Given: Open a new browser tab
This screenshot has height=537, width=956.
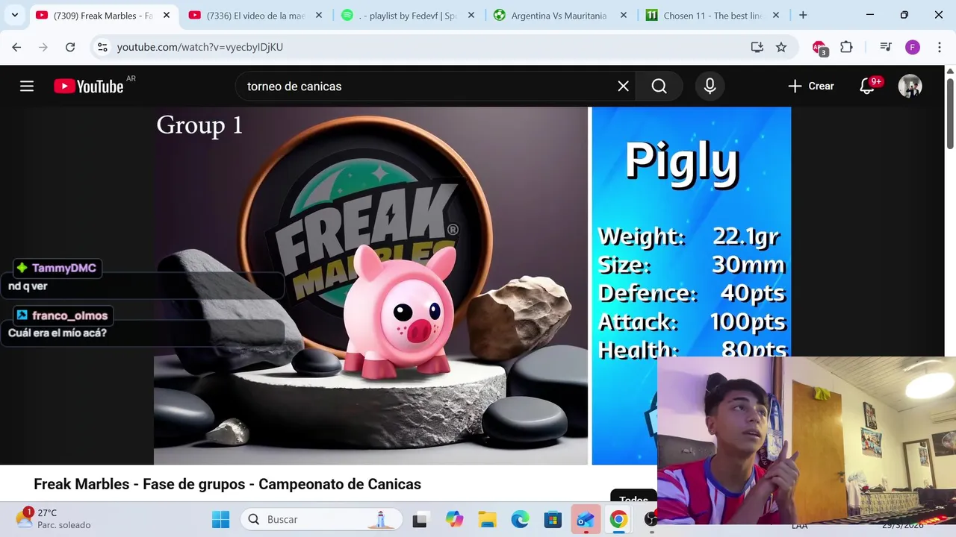Looking at the screenshot, I should click(803, 15).
